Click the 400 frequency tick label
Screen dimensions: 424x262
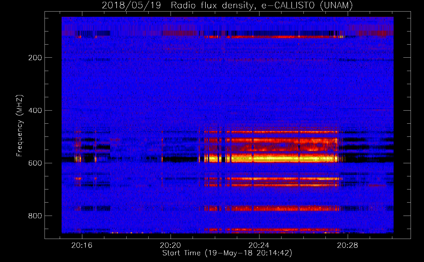click(x=35, y=110)
